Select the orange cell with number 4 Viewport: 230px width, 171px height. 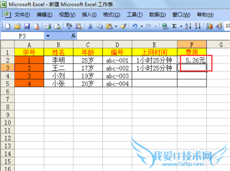29,83
